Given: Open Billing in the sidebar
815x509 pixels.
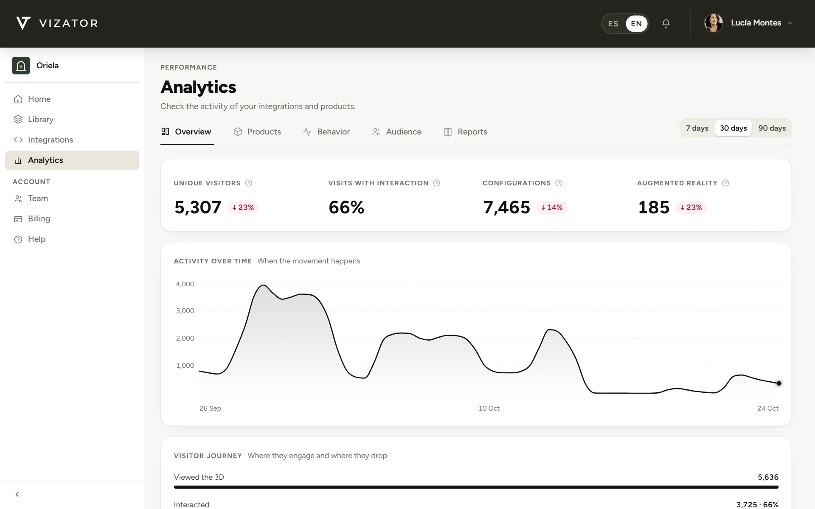Looking at the screenshot, I should (x=72, y=219).
